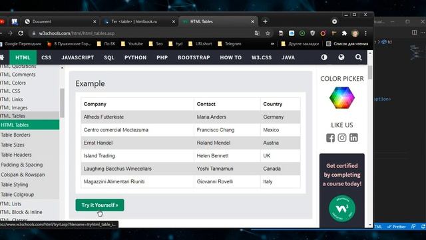Open the JAVA tutorial menu item
The image size is (426, 240).
(288, 57)
